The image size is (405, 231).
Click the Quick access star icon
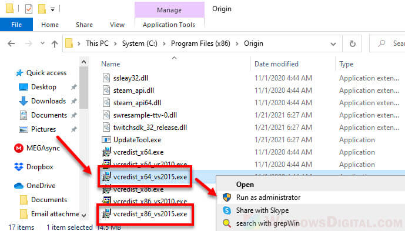(x=19, y=73)
